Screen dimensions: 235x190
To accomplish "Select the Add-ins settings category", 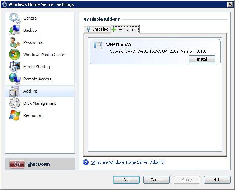I will (x=40, y=91).
